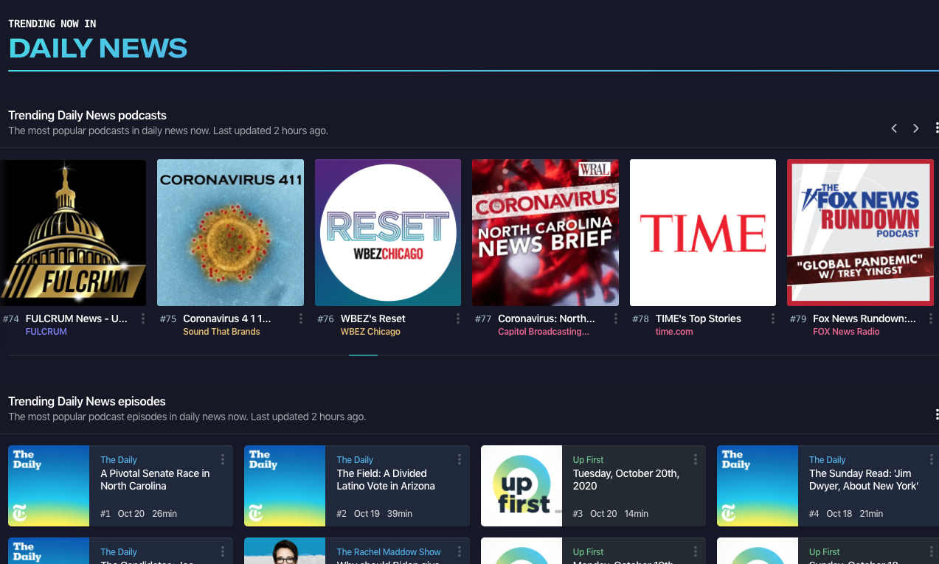Open more options for Fox News Rundown podcast
Image resolution: width=939 pixels, height=564 pixels.
[930, 318]
